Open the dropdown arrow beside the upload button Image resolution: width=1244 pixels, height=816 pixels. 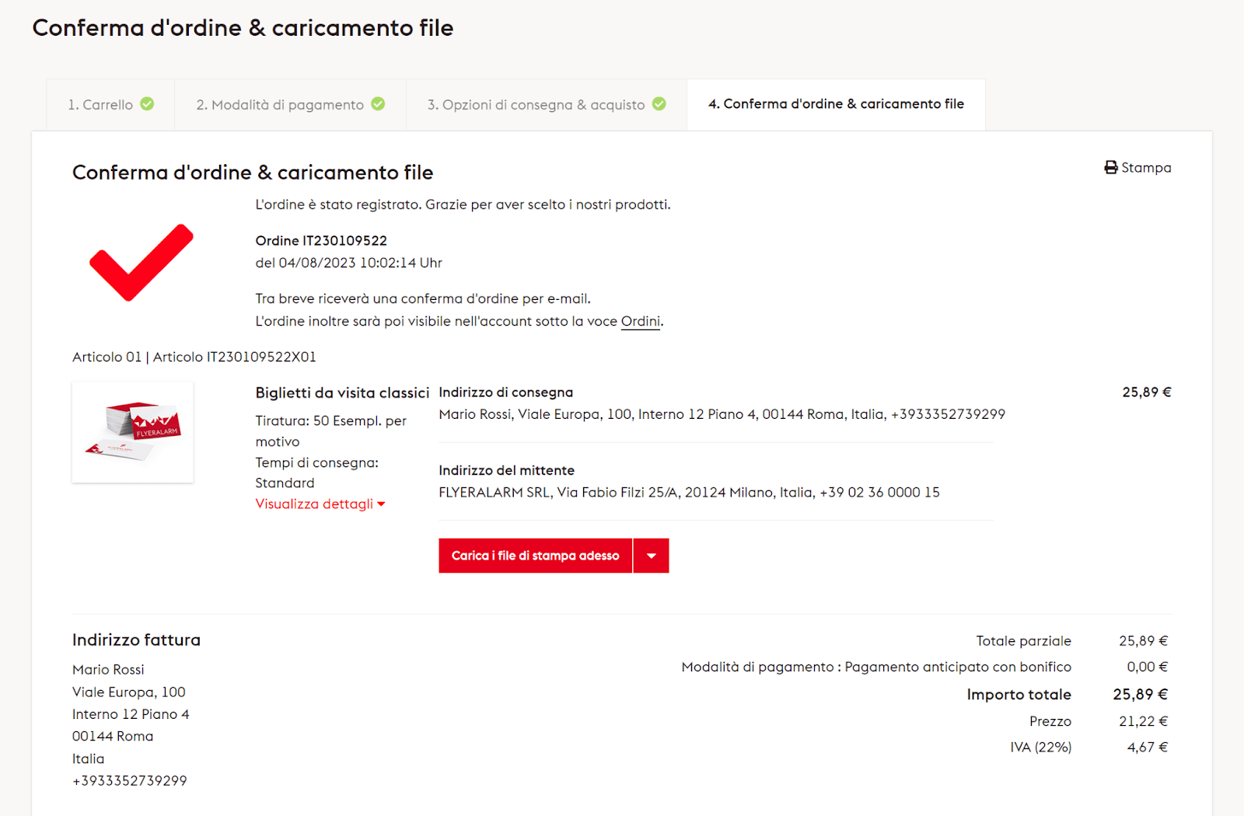(x=652, y=556)
